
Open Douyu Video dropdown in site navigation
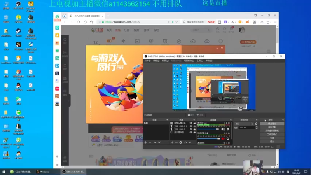click(x=137, y=30)
